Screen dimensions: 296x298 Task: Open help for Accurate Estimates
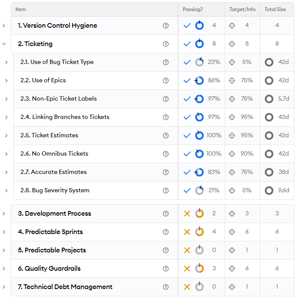click(x=166, y=172)
